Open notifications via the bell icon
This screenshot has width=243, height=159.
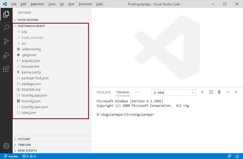[x=237, y=156]
